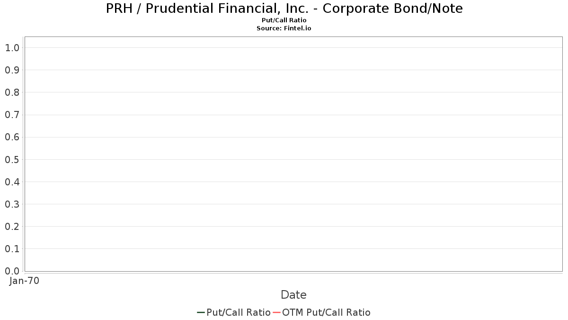
Task: Click the Date axis label
Action: coord(293,295)
